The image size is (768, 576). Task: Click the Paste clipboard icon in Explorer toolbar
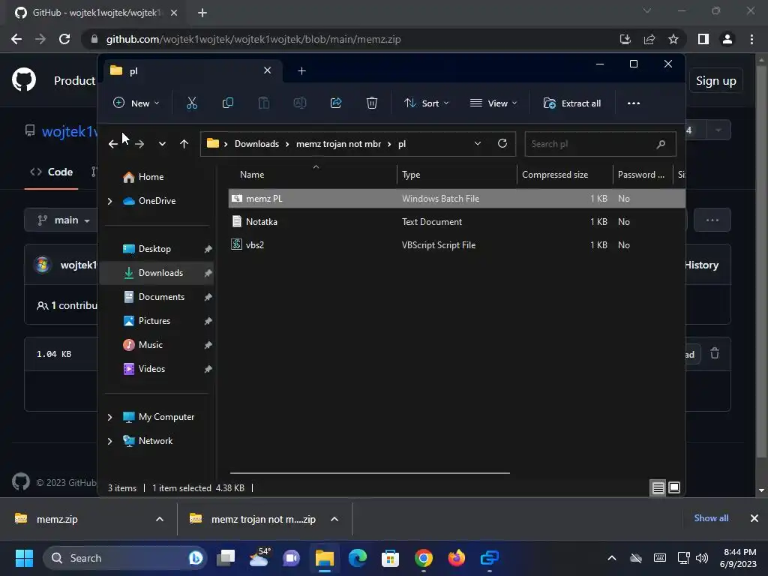click(x=263, y=103)
